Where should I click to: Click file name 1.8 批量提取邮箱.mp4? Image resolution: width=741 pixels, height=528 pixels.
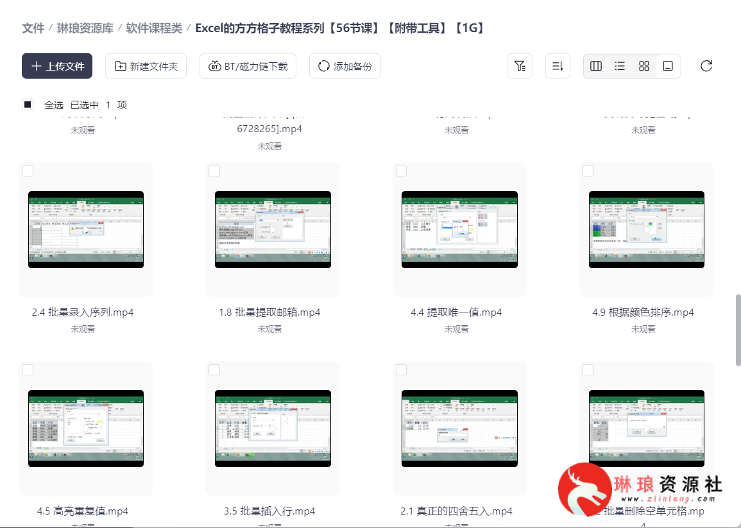coord(269,312)
